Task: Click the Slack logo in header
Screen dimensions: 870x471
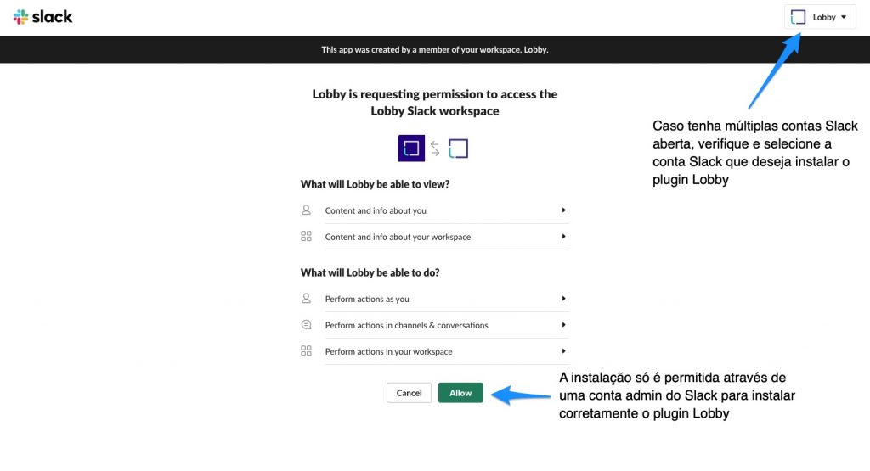Action: pyautogui.click(x=42, y=17)
